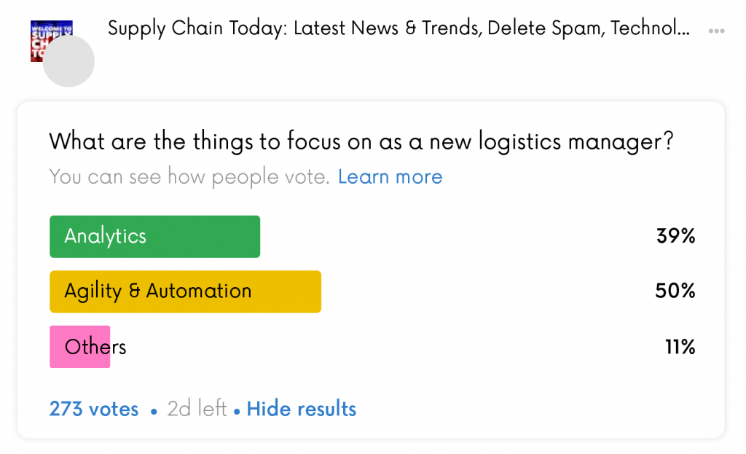The image size is (746, 454).
Task: Select the green Analytics poll bar
Action: pyautogui.click(x=154, y=237)
